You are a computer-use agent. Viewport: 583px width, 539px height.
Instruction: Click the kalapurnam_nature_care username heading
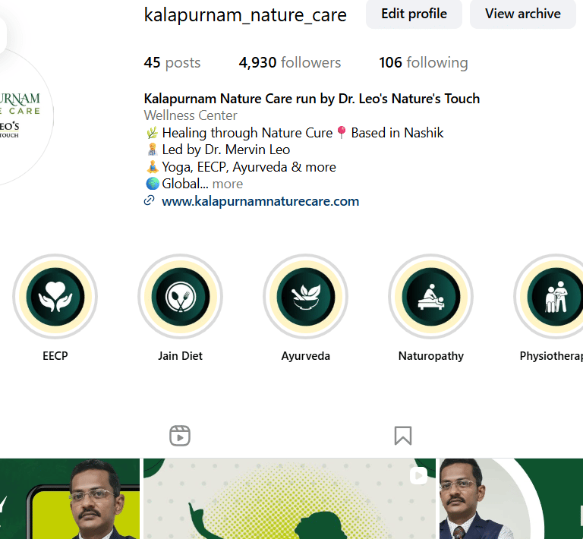pyautogui.click(x=245, y=15)
